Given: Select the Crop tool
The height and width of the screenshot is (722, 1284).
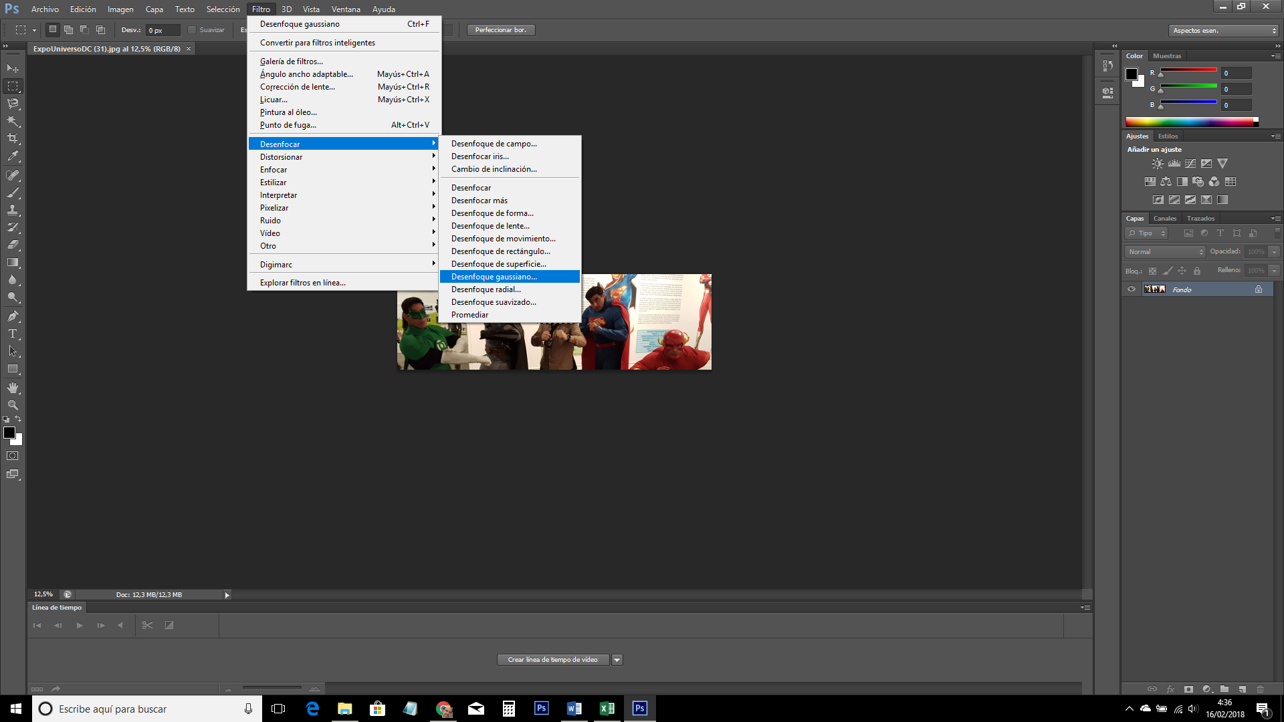Looking at the screenshot, I should coord(13,138).
